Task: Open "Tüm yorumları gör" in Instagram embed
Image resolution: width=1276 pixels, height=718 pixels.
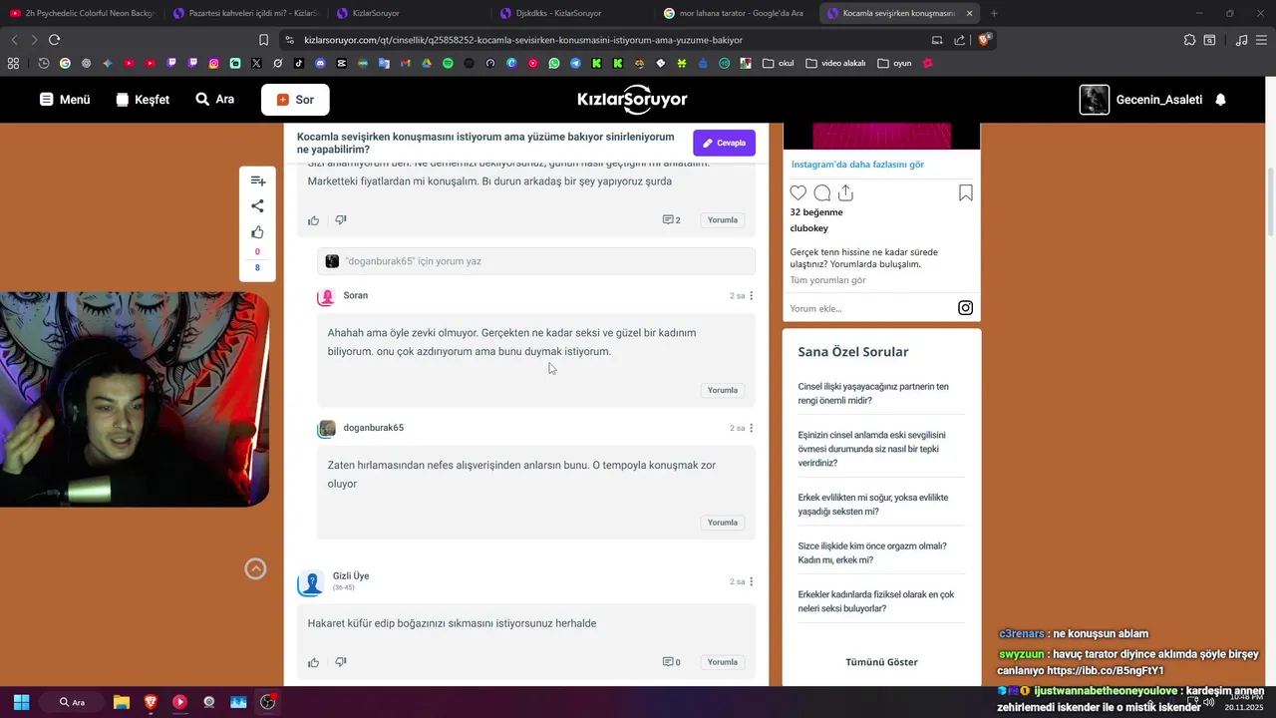Action: (x=827, y=280)
